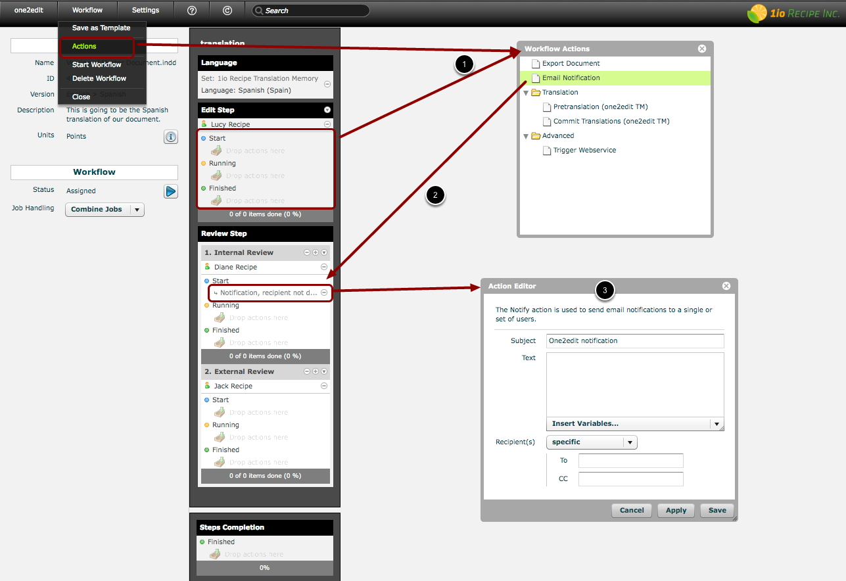The height and width of the screenshot is (581, 846).
Task: Click the plus icon on 2. External Review header
Action: [316, 371]
